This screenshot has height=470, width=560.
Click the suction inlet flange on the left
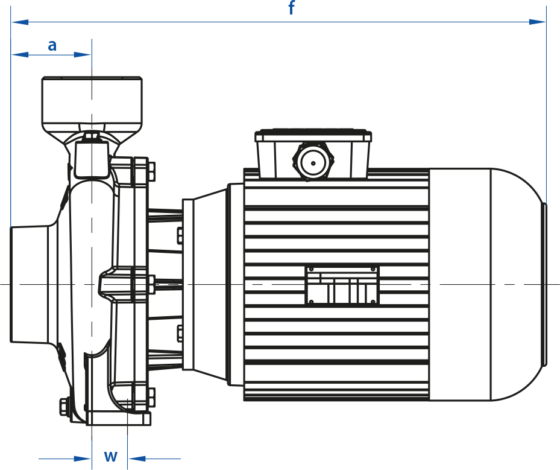point(29,284)
